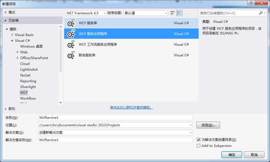The height and width of the screenshot is (162, 270).
Task: Expand the 联机 section
Action: (x=6, y=109)
